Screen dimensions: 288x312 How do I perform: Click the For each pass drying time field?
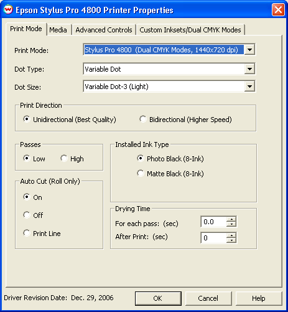(x=213, y=222)
